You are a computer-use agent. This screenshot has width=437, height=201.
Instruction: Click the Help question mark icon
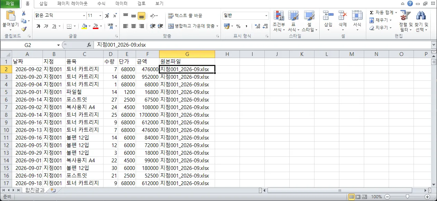(410, 3)
